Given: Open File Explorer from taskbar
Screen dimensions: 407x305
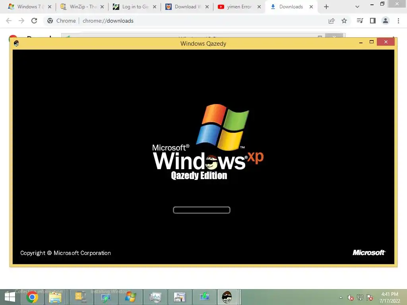Looking at the screenshot, I should coord(55,297).
